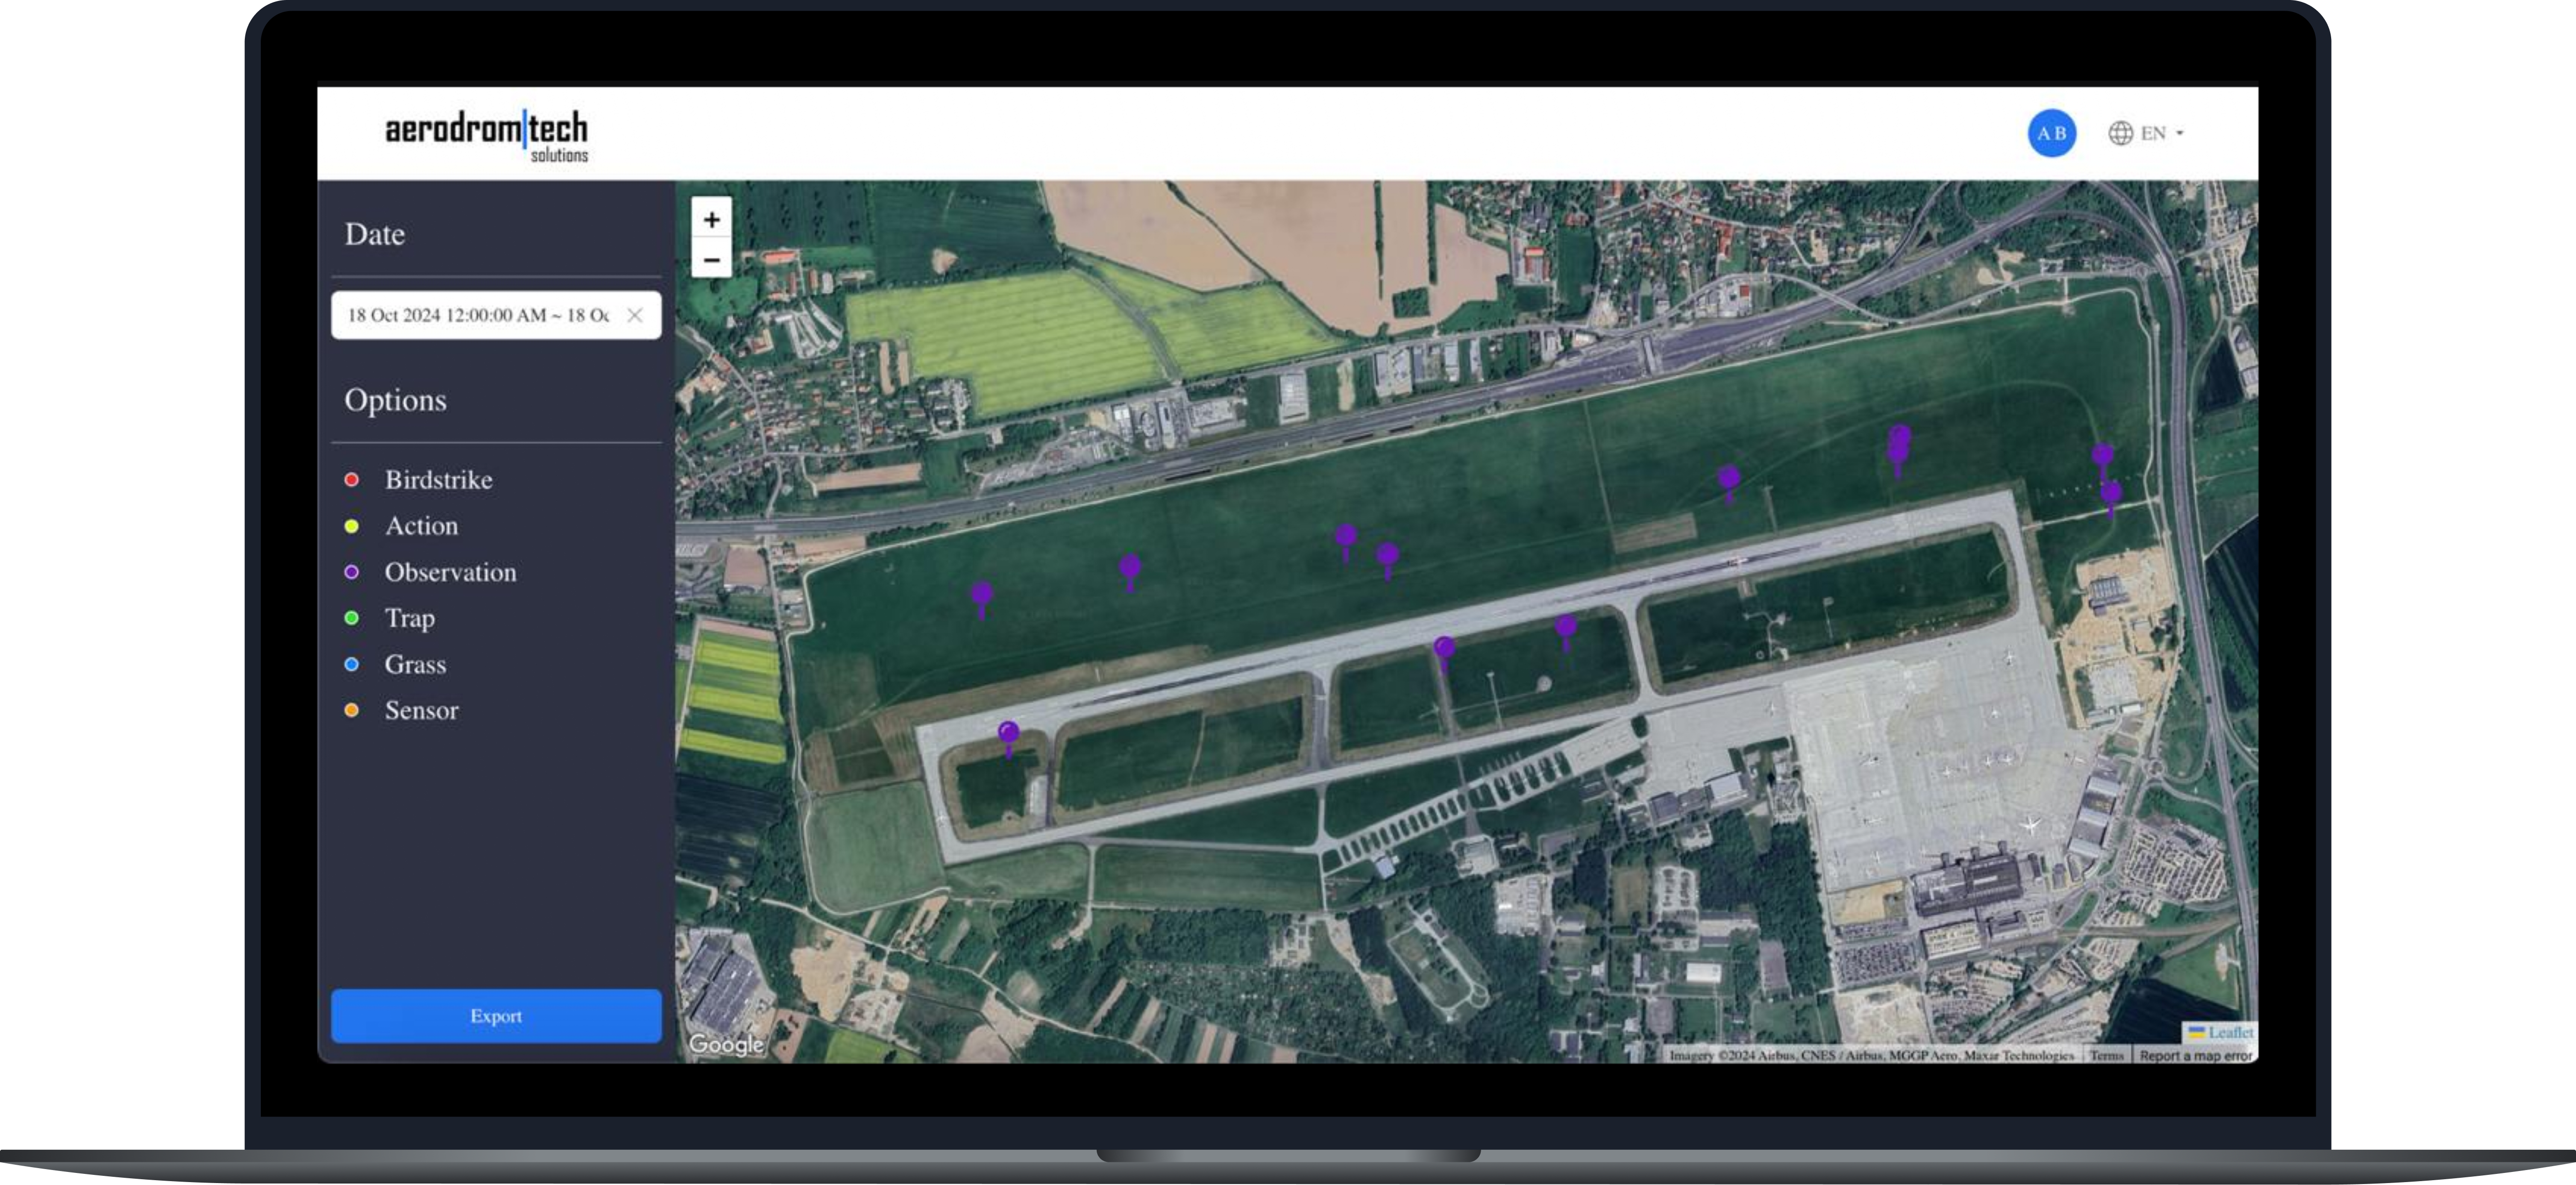Viewport: 2576px width, 1185px height.
Task: Click the globe language icon
Action: [x=2120, y=133]
